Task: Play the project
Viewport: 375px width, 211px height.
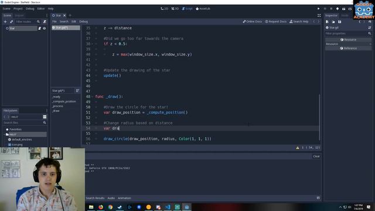Action: click(318, 9)
